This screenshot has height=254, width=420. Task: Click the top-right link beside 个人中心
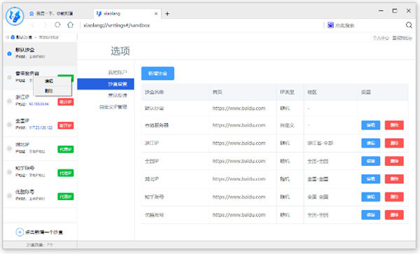click(x=402, y=38)
